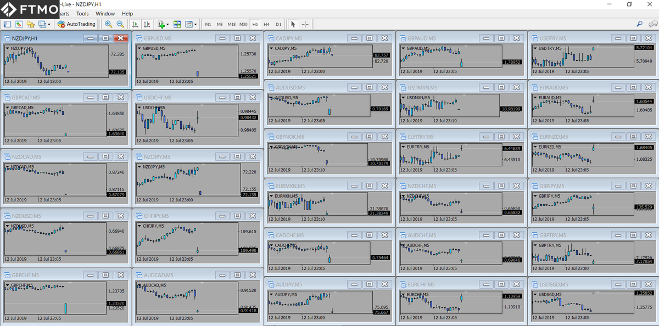The image size is (659, 326).
Task: Open the Navigator star-folder icon
Action: click(x=31, y=24)
